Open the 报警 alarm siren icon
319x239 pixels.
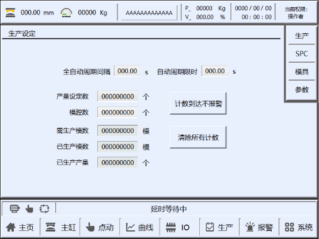tap(250, 227)
